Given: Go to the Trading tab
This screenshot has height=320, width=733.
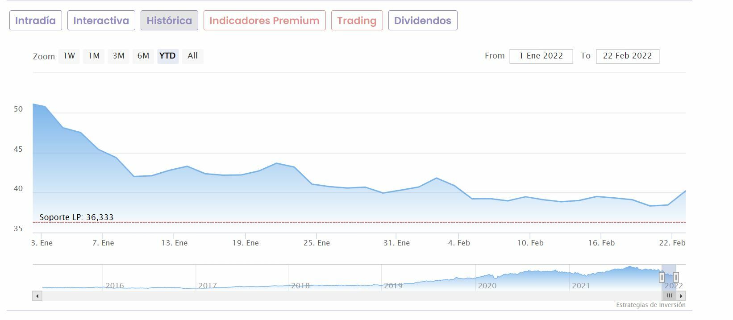Looking at the screenshot, I should pyautogui.click(x=357, y=21).
